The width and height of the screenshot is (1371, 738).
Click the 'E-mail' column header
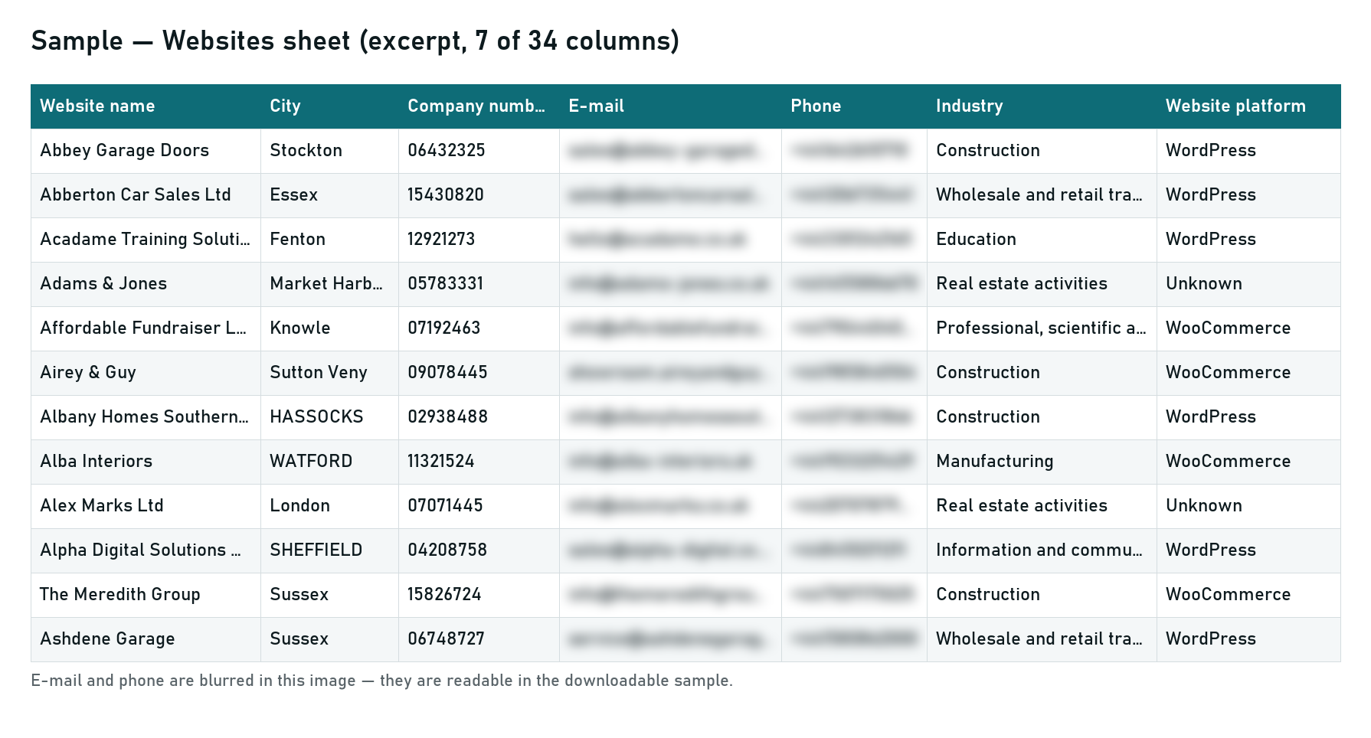point(670,106)
